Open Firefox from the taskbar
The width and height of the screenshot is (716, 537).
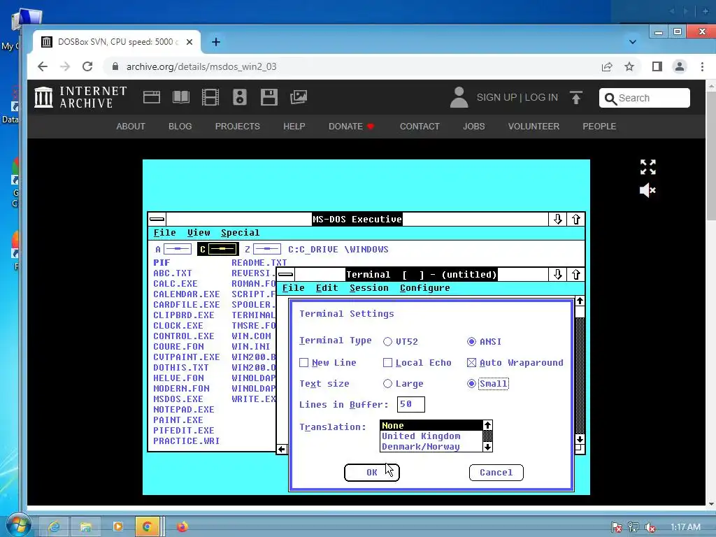coord(182,527)
